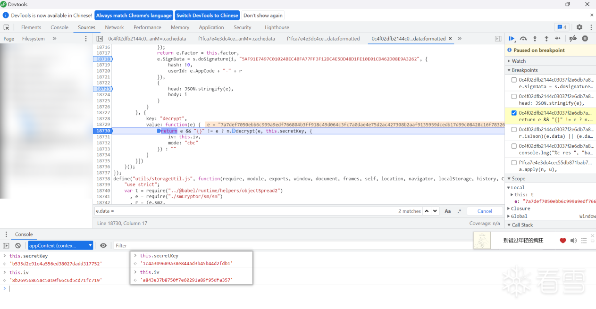
Task: Activate the inspect element picker
Action: pyautogui.click(x=7, y=27)
